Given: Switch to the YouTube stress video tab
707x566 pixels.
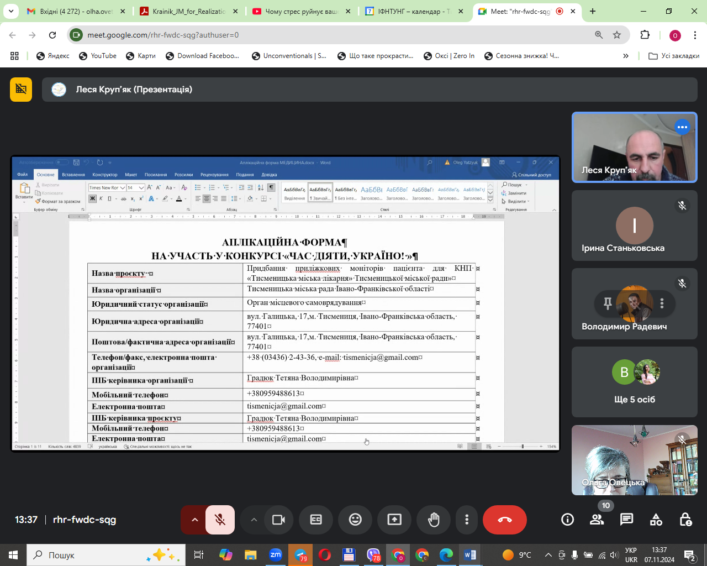Looking at the screenshot, I should click(302, 11).
